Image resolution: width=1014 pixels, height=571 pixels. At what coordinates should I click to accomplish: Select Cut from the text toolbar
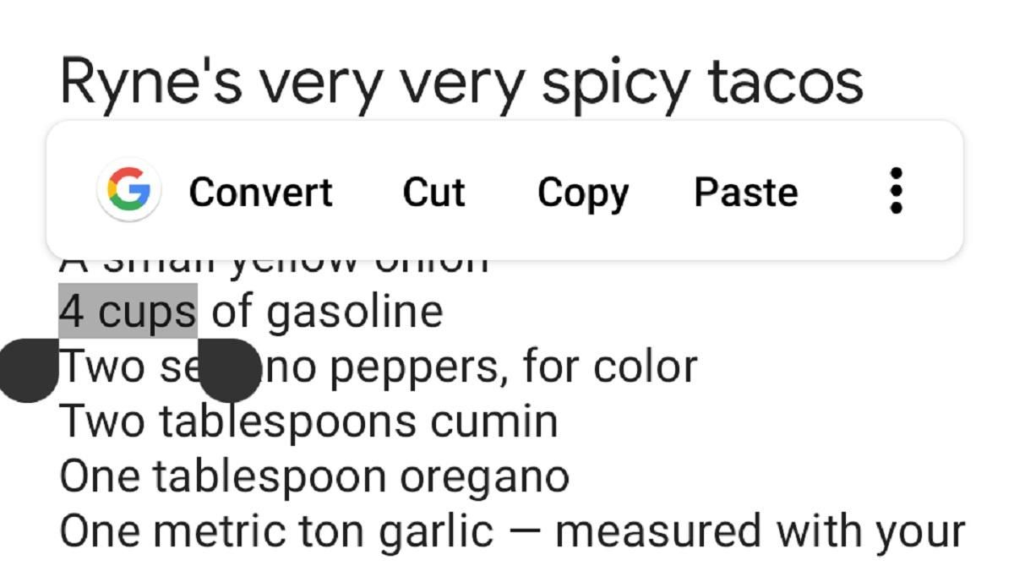[433, 192]
